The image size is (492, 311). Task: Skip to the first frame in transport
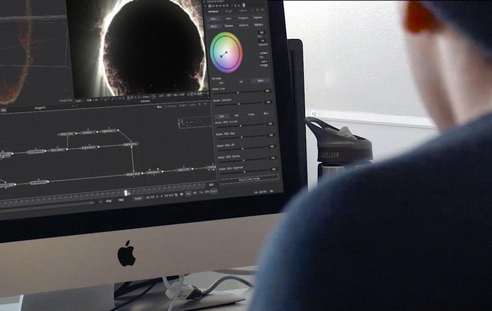148,197
